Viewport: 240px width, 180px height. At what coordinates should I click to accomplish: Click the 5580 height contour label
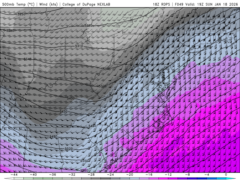(84, 170)
